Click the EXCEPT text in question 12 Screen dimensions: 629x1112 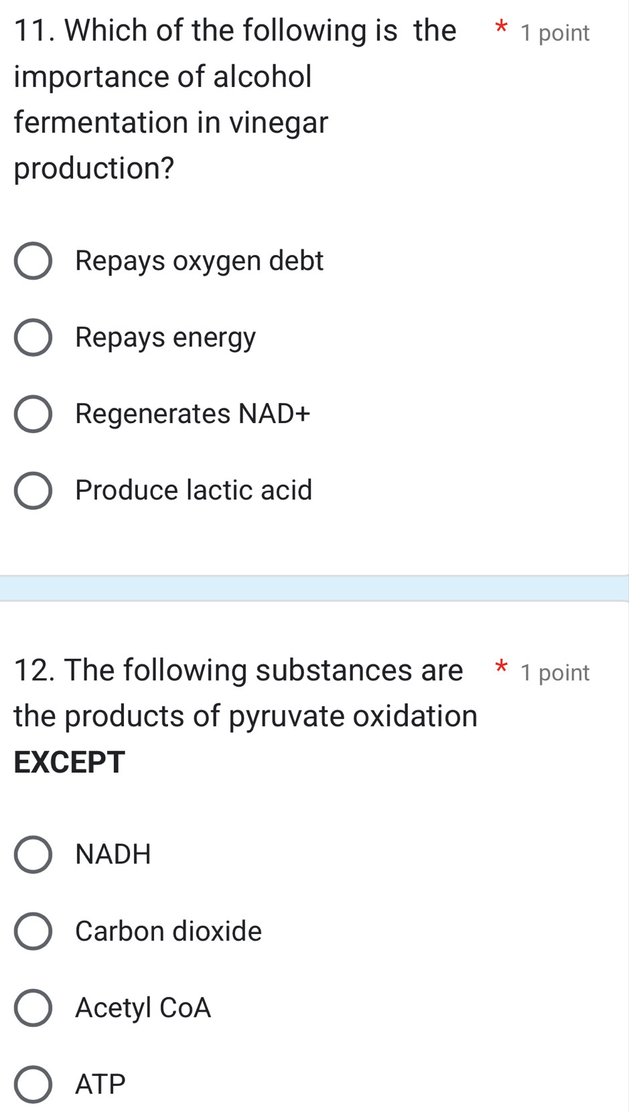(x=68, y=762)
